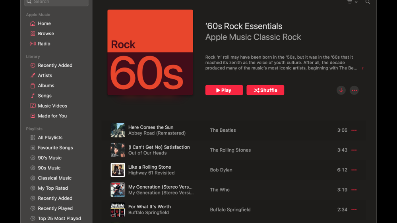Screen dimensions: 397x223
Task: Open the sort options dropdown at top right
Action: (352, 2)
